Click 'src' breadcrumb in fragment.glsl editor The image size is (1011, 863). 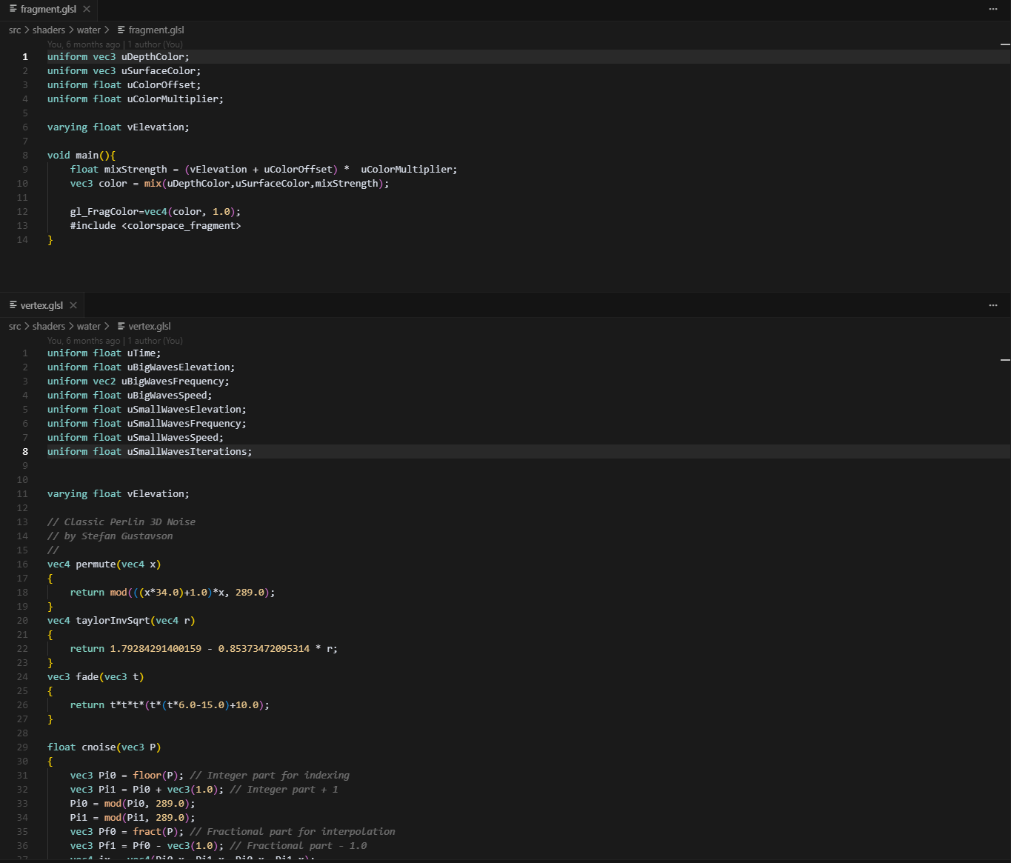pos(15,30)
